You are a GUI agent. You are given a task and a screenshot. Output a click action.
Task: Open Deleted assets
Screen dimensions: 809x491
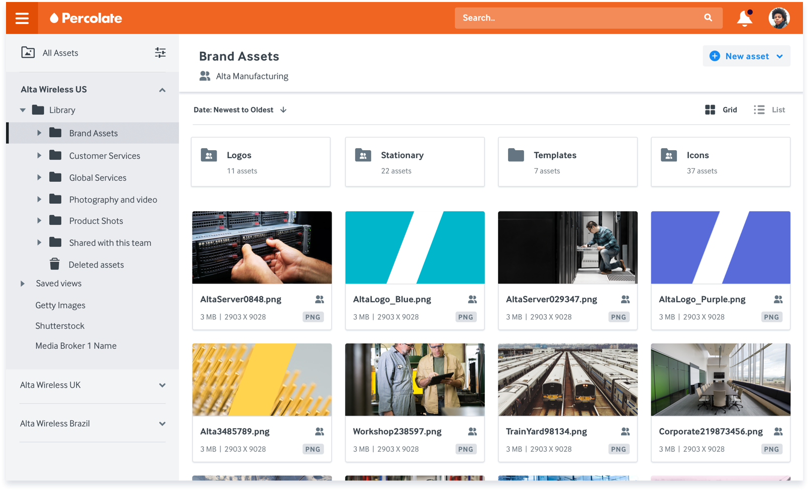click(x=96, y=265)
